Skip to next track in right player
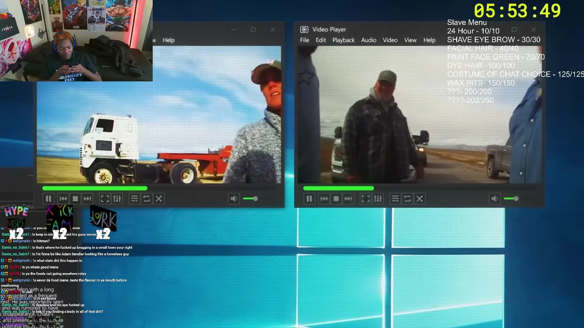 [x=348, y=199]
